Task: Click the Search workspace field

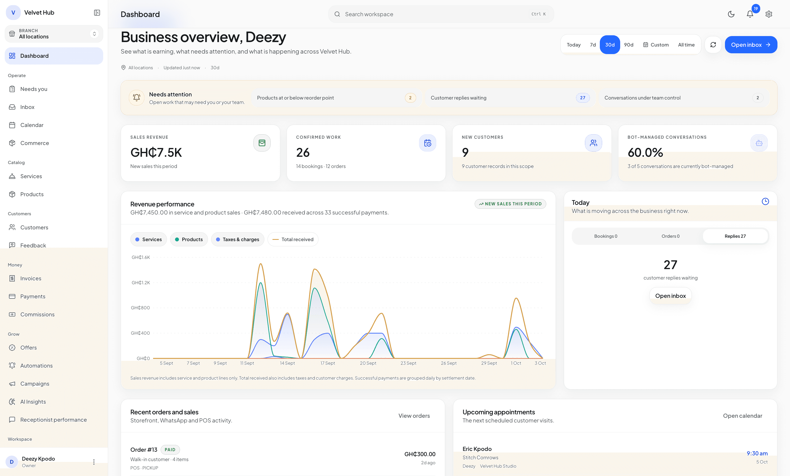Action: coord(441,14)
